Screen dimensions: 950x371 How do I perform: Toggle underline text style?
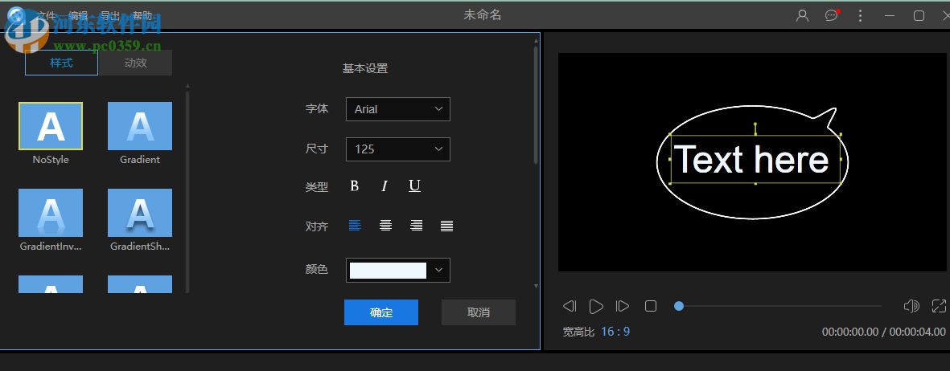[414, 185]
